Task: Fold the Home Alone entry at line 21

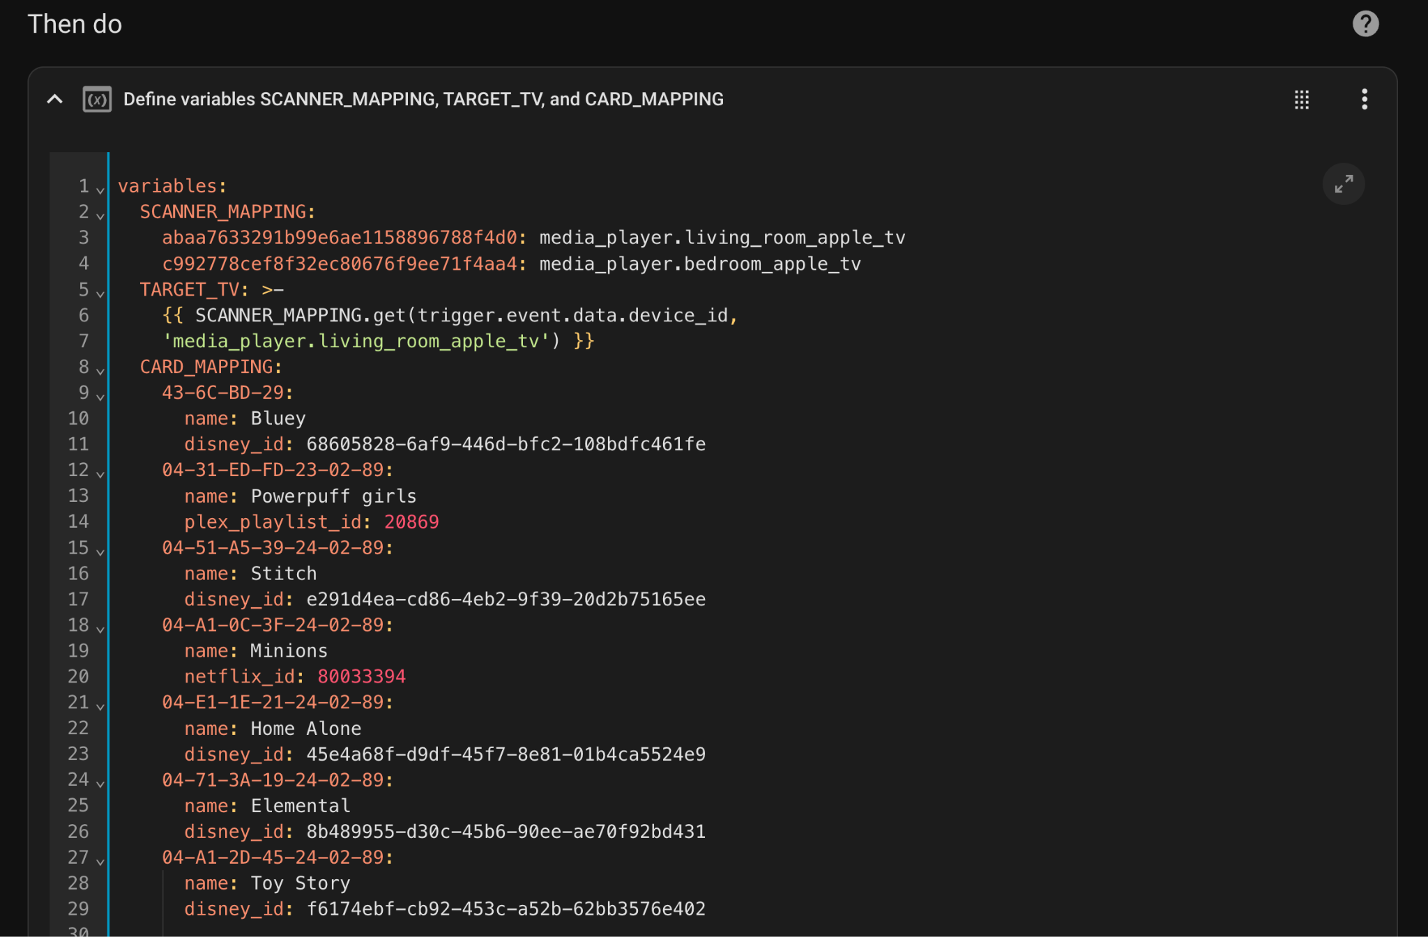Action: [100, 706]
